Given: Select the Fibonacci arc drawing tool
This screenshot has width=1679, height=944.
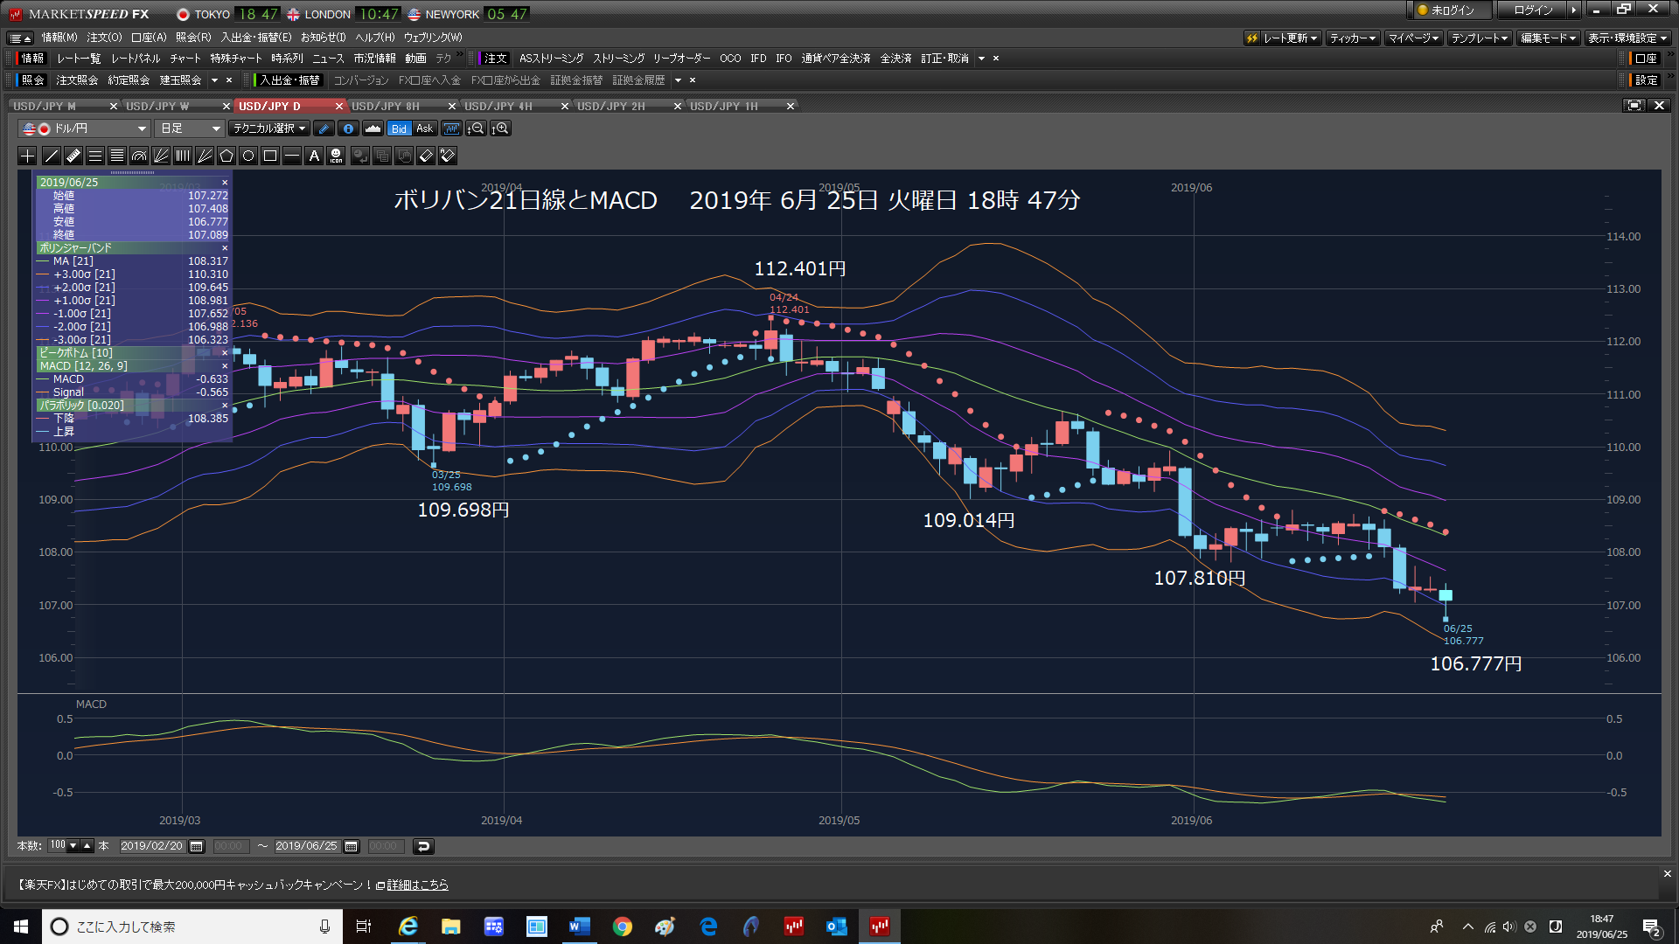Looking at the screenshot, I should pyautogui.click(x=139, y=156).
